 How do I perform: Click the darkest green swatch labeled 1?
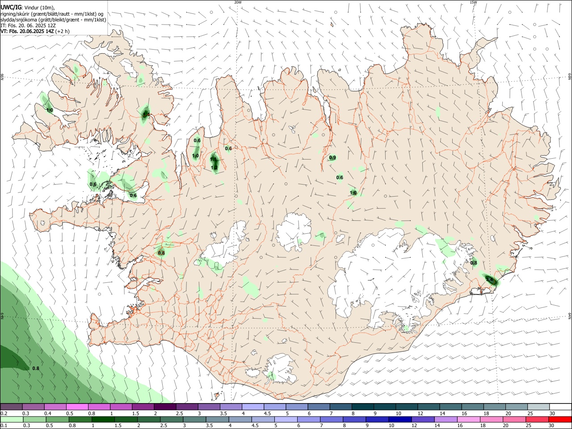click(x=103, y=420)
